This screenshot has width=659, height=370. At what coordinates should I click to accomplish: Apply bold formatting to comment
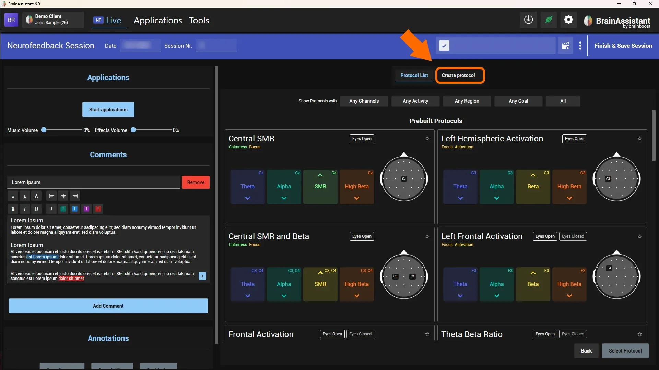coord(13,209)
